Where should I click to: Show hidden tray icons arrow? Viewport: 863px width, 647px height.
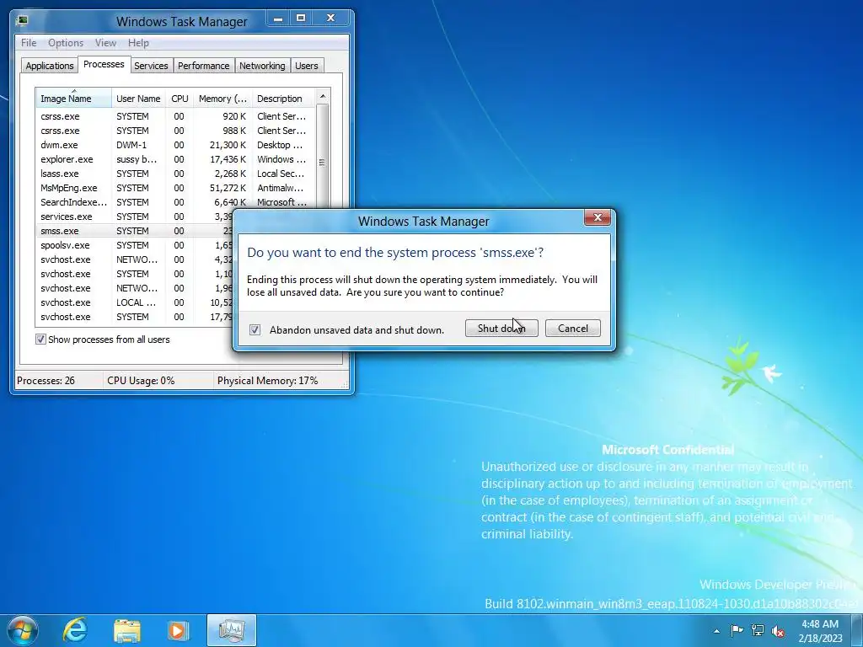[x=716, y=631]
